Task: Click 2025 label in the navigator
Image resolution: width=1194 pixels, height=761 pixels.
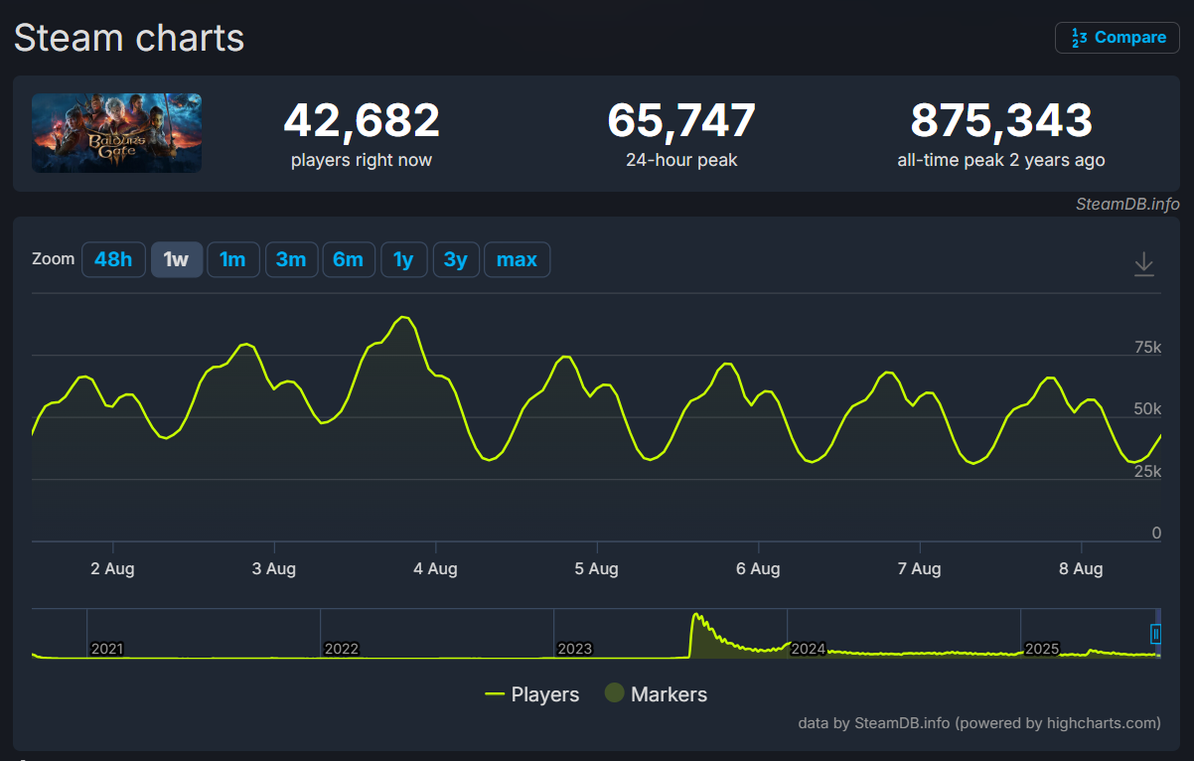Action: coord(1042,649)
